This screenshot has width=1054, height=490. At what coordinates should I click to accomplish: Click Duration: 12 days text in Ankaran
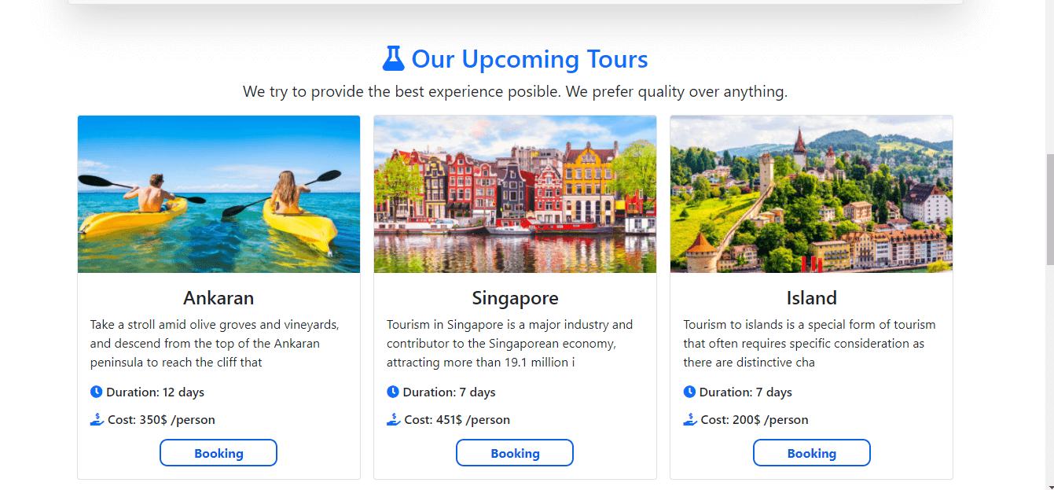pos(156,392)
